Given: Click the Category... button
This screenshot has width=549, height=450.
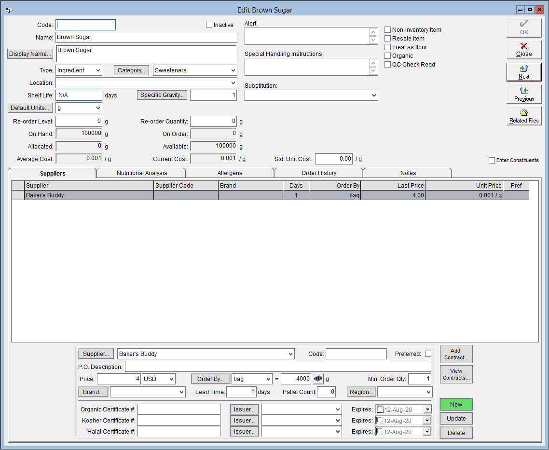Looking at the screenshot, I should [x=131, y=70].
